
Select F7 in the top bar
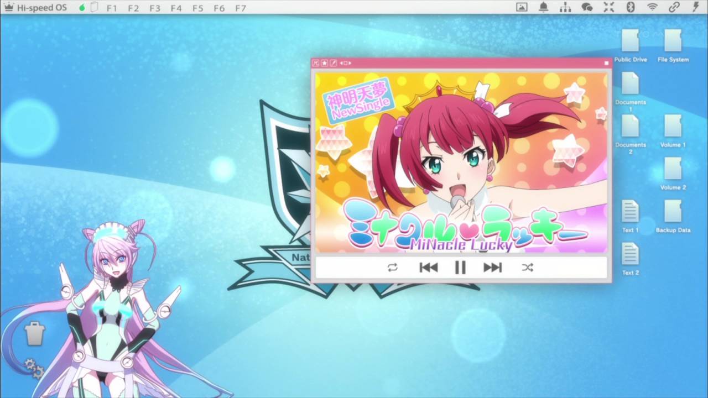click(241, 8)
